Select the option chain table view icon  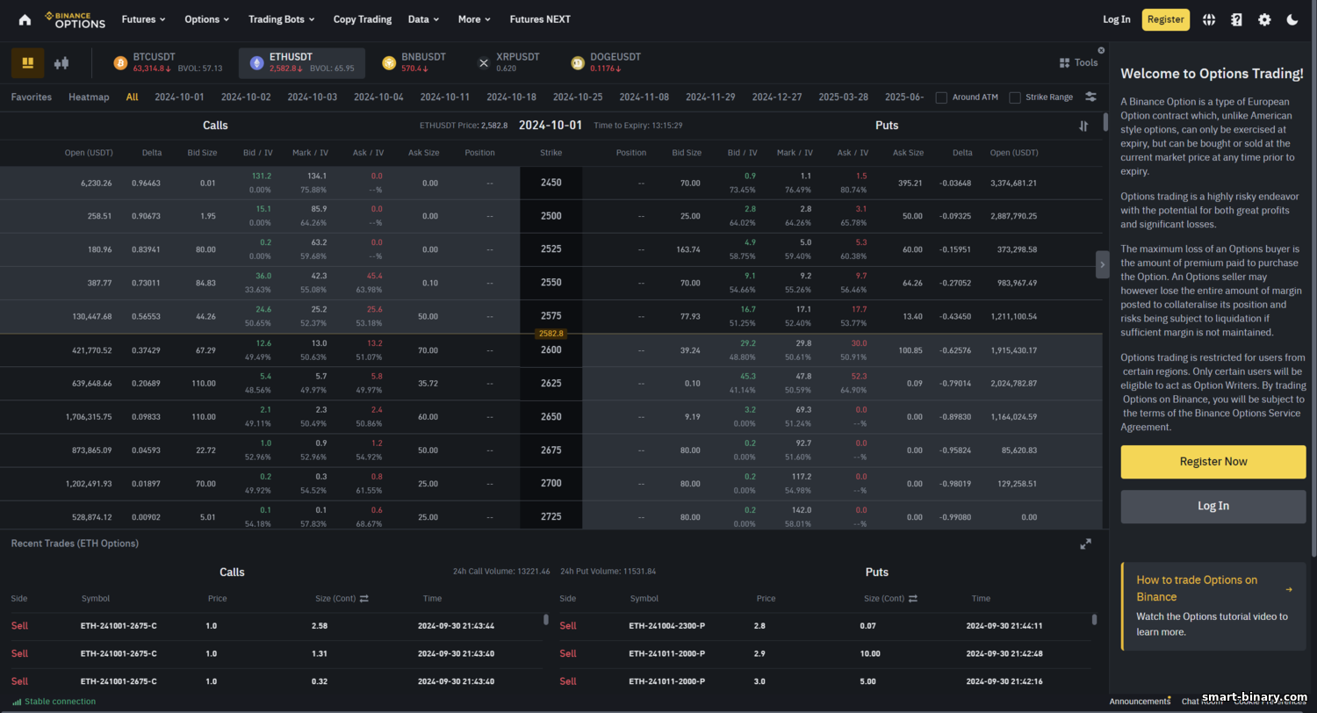pyautogui.click(x=28, y=63)
